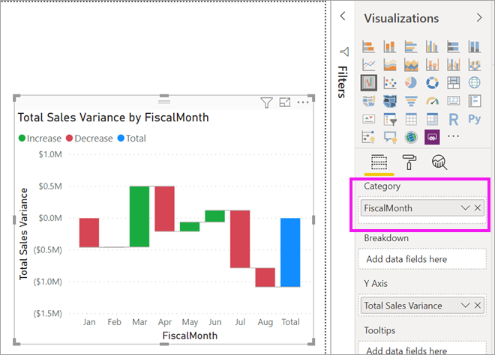
Task: Click the chart title Total Sales Variance by FiscalMonth
Action: (113, 118)
